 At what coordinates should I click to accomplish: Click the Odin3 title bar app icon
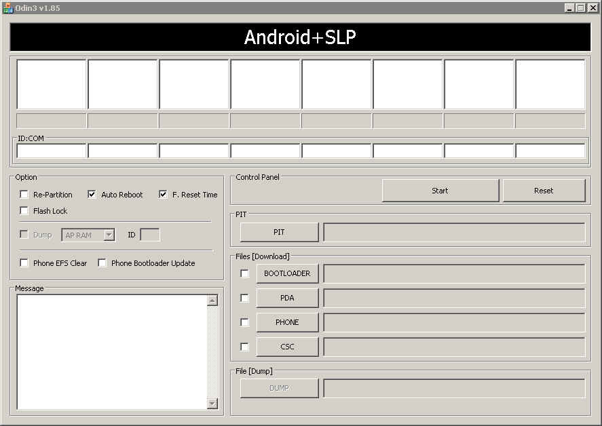[7, 8]
